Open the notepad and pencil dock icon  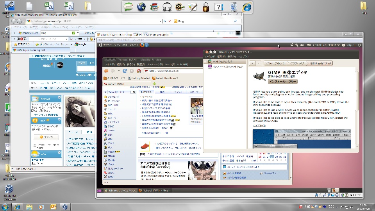(193, 7)
